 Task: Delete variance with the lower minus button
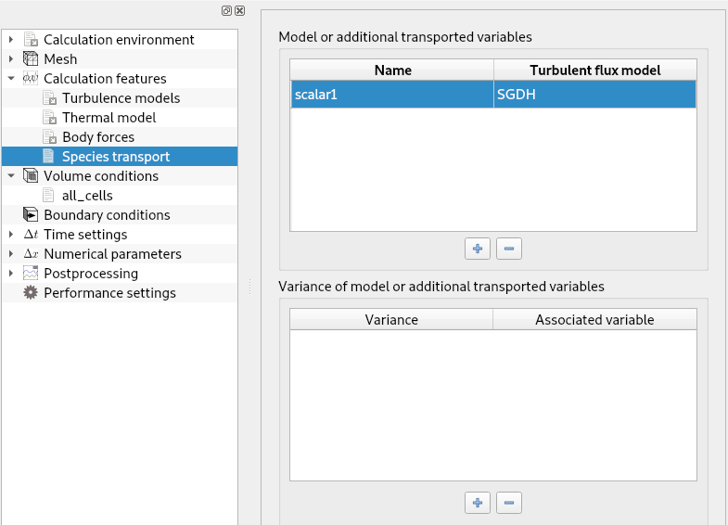[509, 503]
